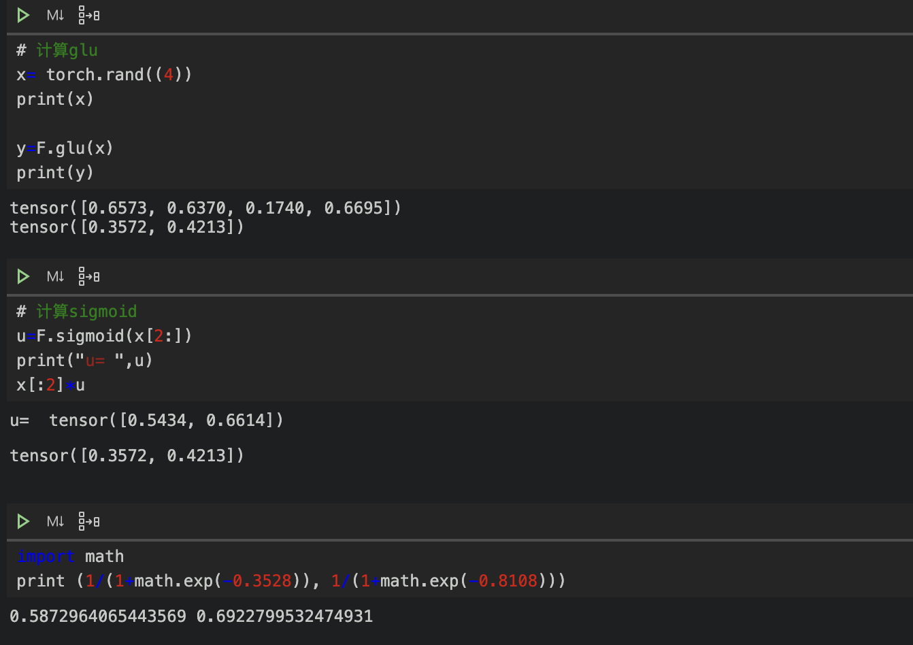Run the sigmoid computation cell
Screen dimensions: 913x645
(22, 276)
